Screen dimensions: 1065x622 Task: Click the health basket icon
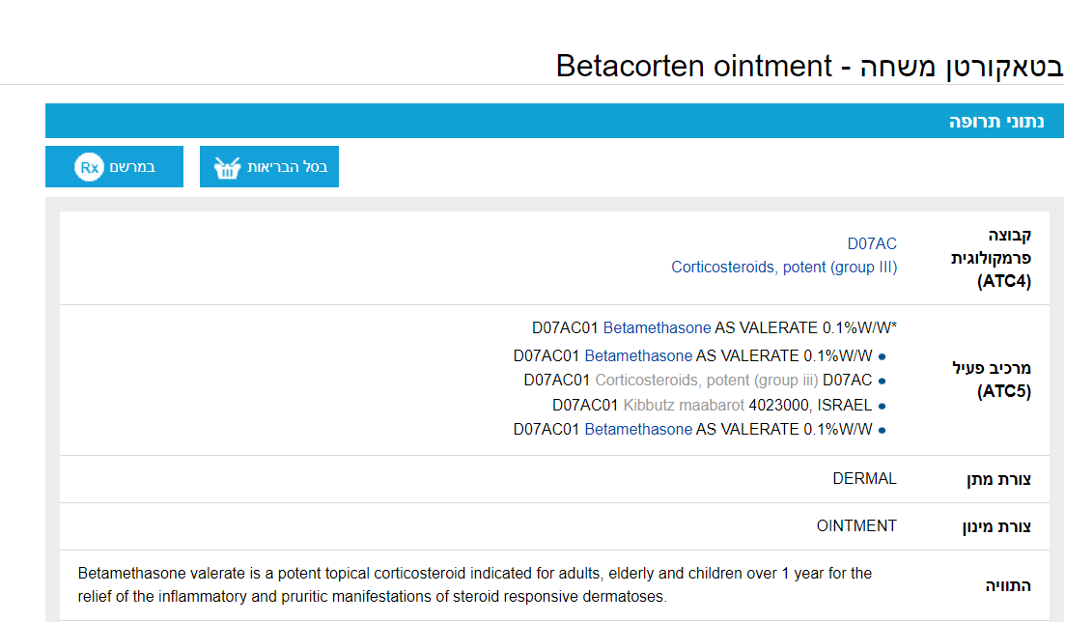(227, 168)
